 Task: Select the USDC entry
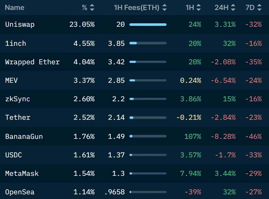click(14, 155)
